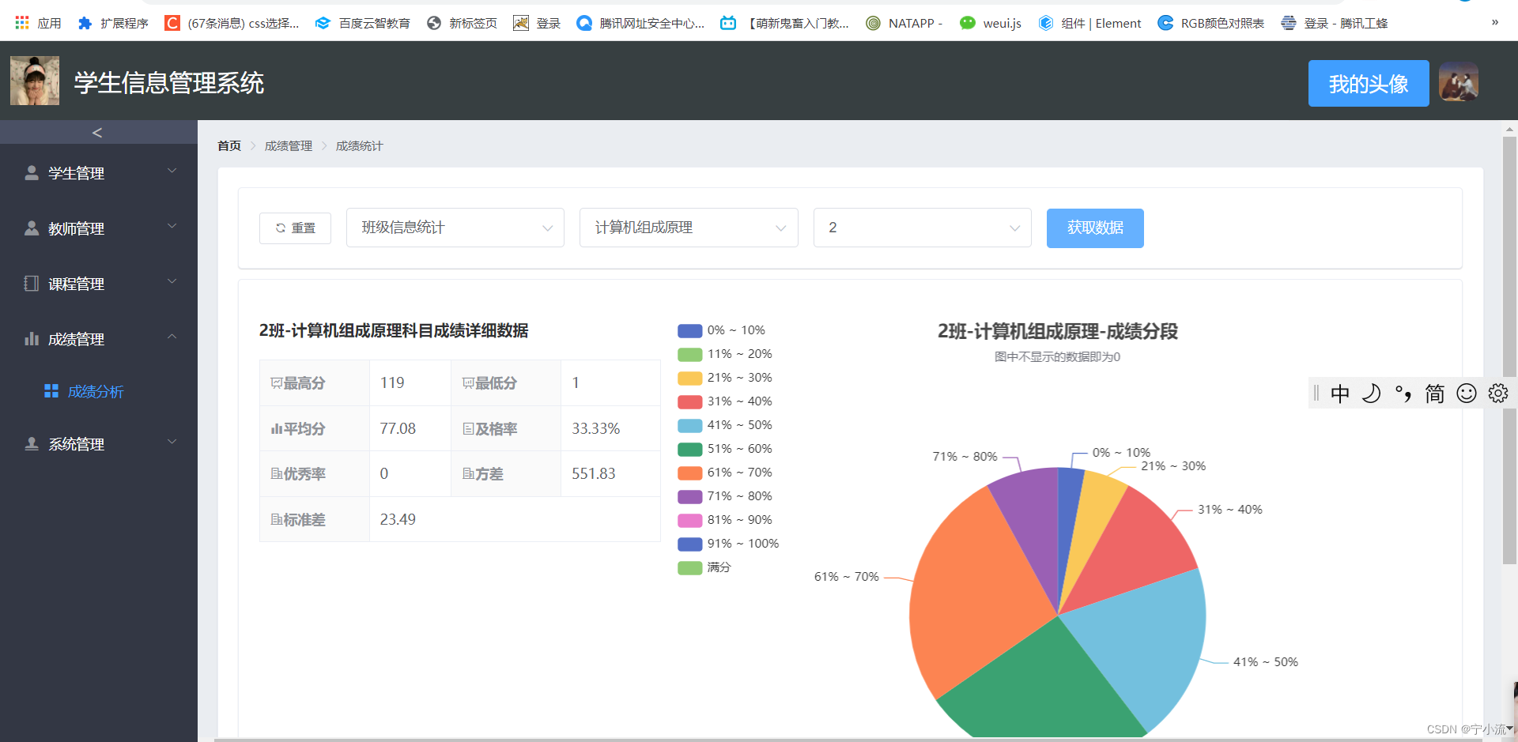Screen dimensions: 1518x742
Task: Click the 课程管理 notebook icon
Action: 32,283
